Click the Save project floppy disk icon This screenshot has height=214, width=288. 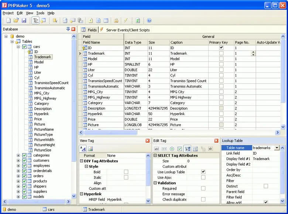(24, 21)
